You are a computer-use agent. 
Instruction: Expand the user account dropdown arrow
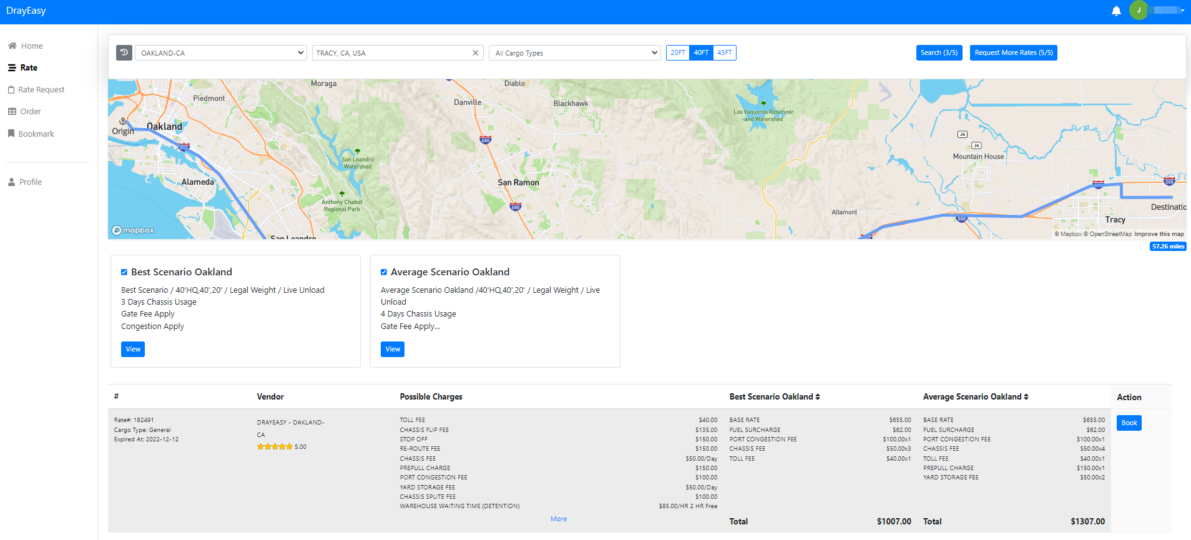(x=1182, y=11)
